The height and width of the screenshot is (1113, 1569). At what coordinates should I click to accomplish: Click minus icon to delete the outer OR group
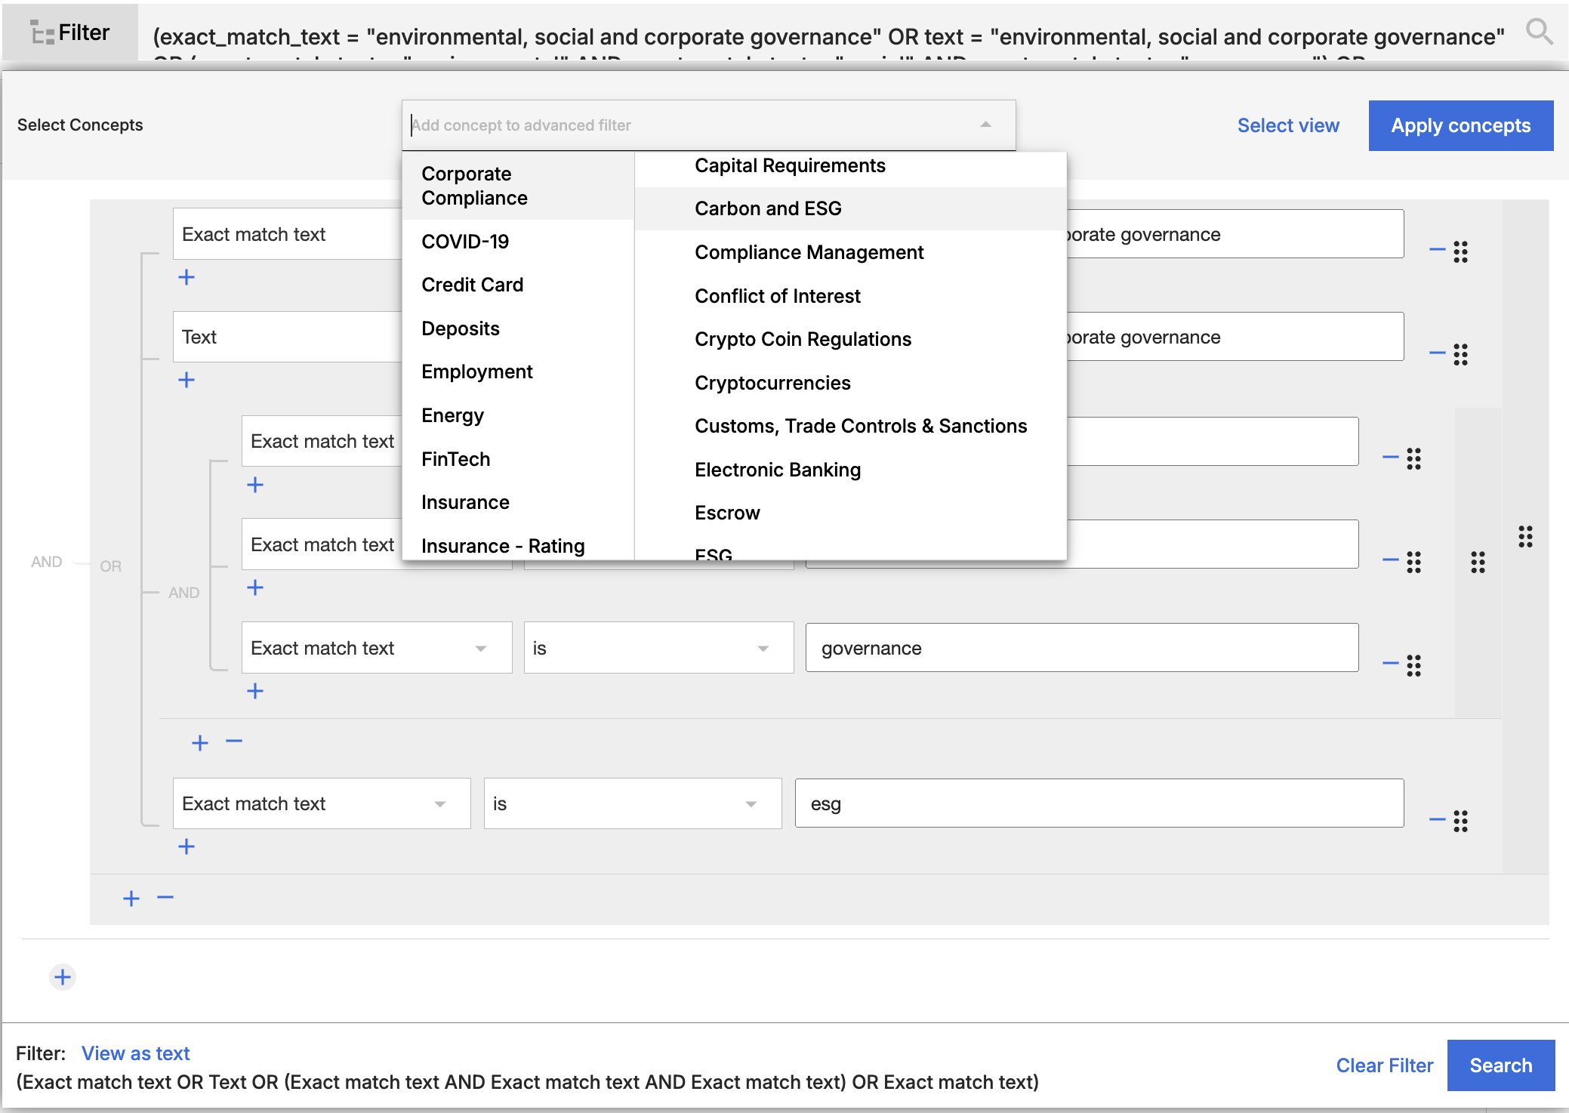[165, 897]
